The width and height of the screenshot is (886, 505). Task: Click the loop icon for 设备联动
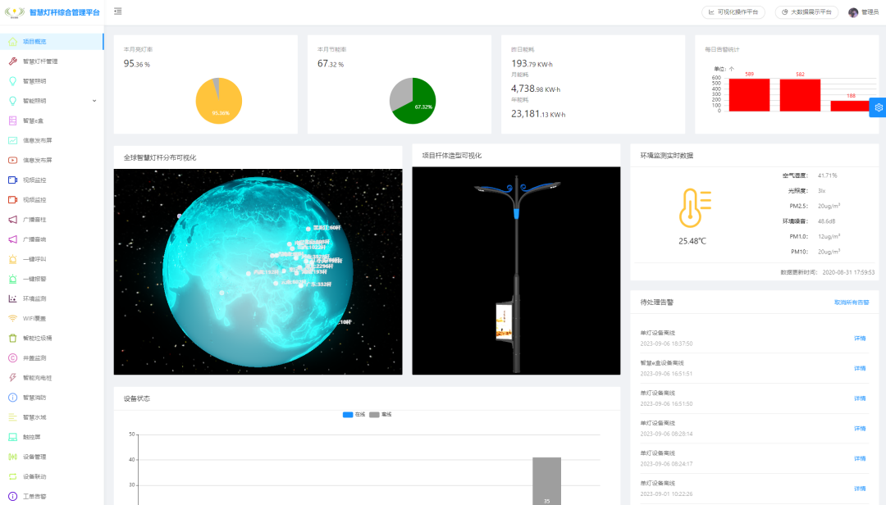[12, 476]
